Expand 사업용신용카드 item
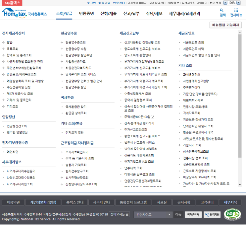The image size is (246, 225). pyautogui.click(x=62, y=61)
